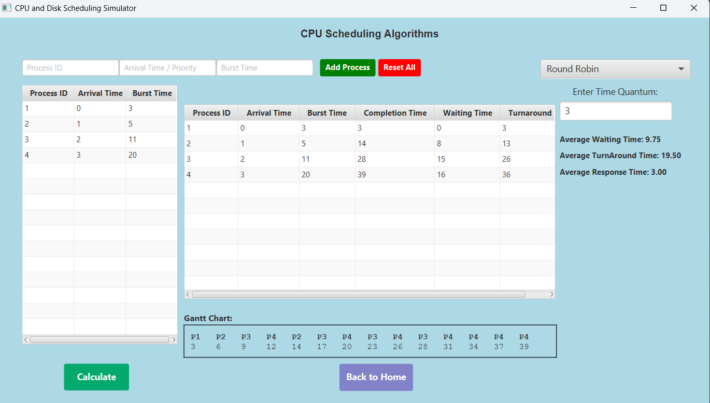The height and width of the screenshot is (403, 710).
Task: Click left arrow on results table scrollbar
Action: click(188, 295)
